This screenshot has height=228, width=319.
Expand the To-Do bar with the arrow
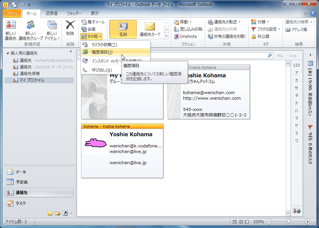pyautogui.click(x=310, y=55)
